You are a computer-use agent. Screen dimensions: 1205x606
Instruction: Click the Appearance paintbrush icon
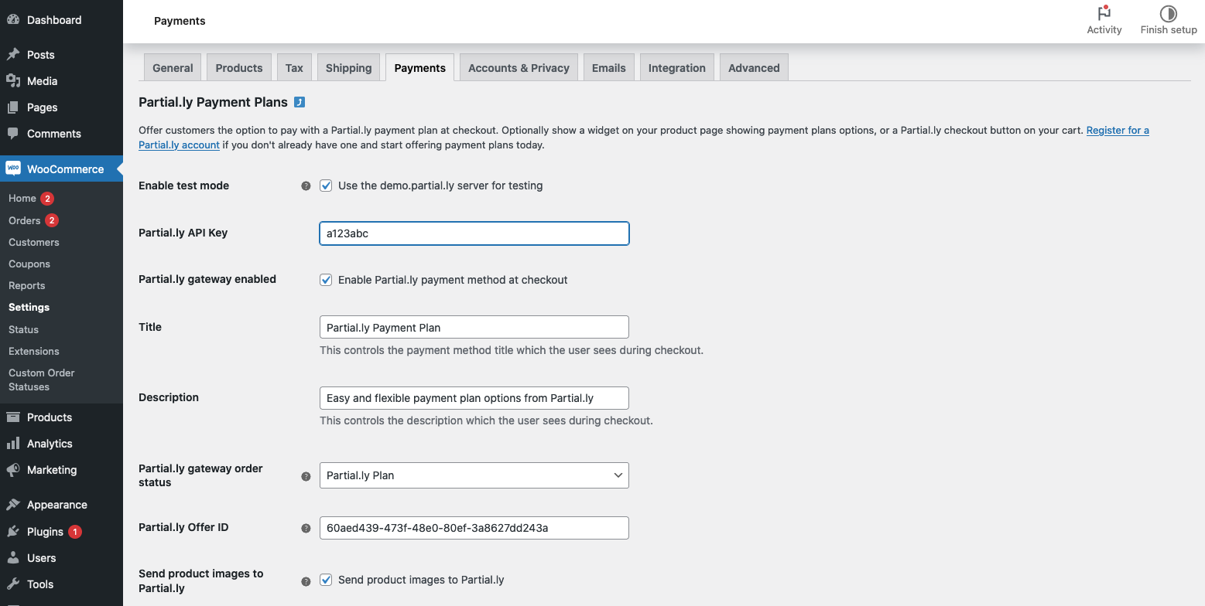pos(13,505)
